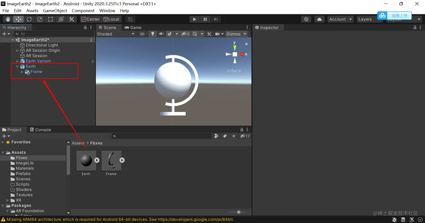The image size is (425, 223).
Task: Open scene camera settings icon
Action: (218, 34)
